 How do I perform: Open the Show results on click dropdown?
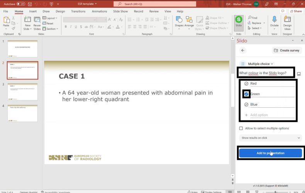(270, 138)
